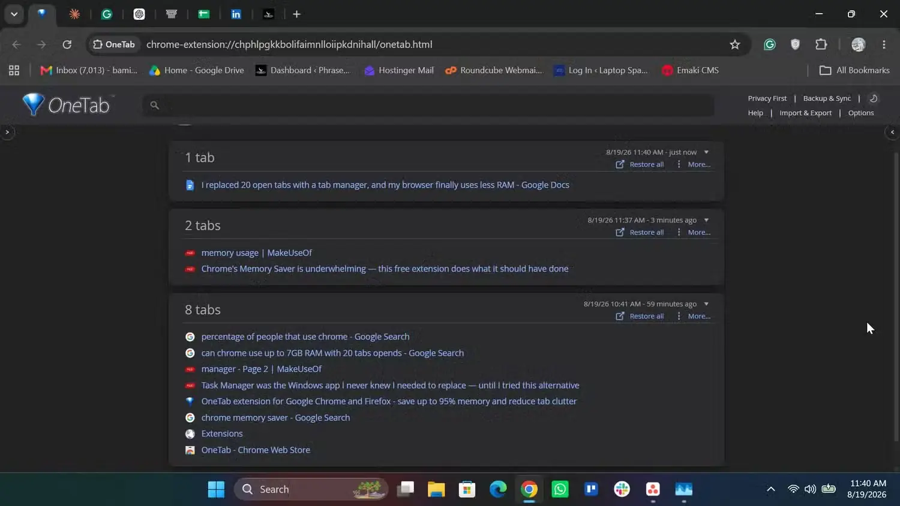Image resolution: width=900 pixels, height=506 pixels.
Task: Click the shield extension icon in toolbar
Action: [796, 44]
